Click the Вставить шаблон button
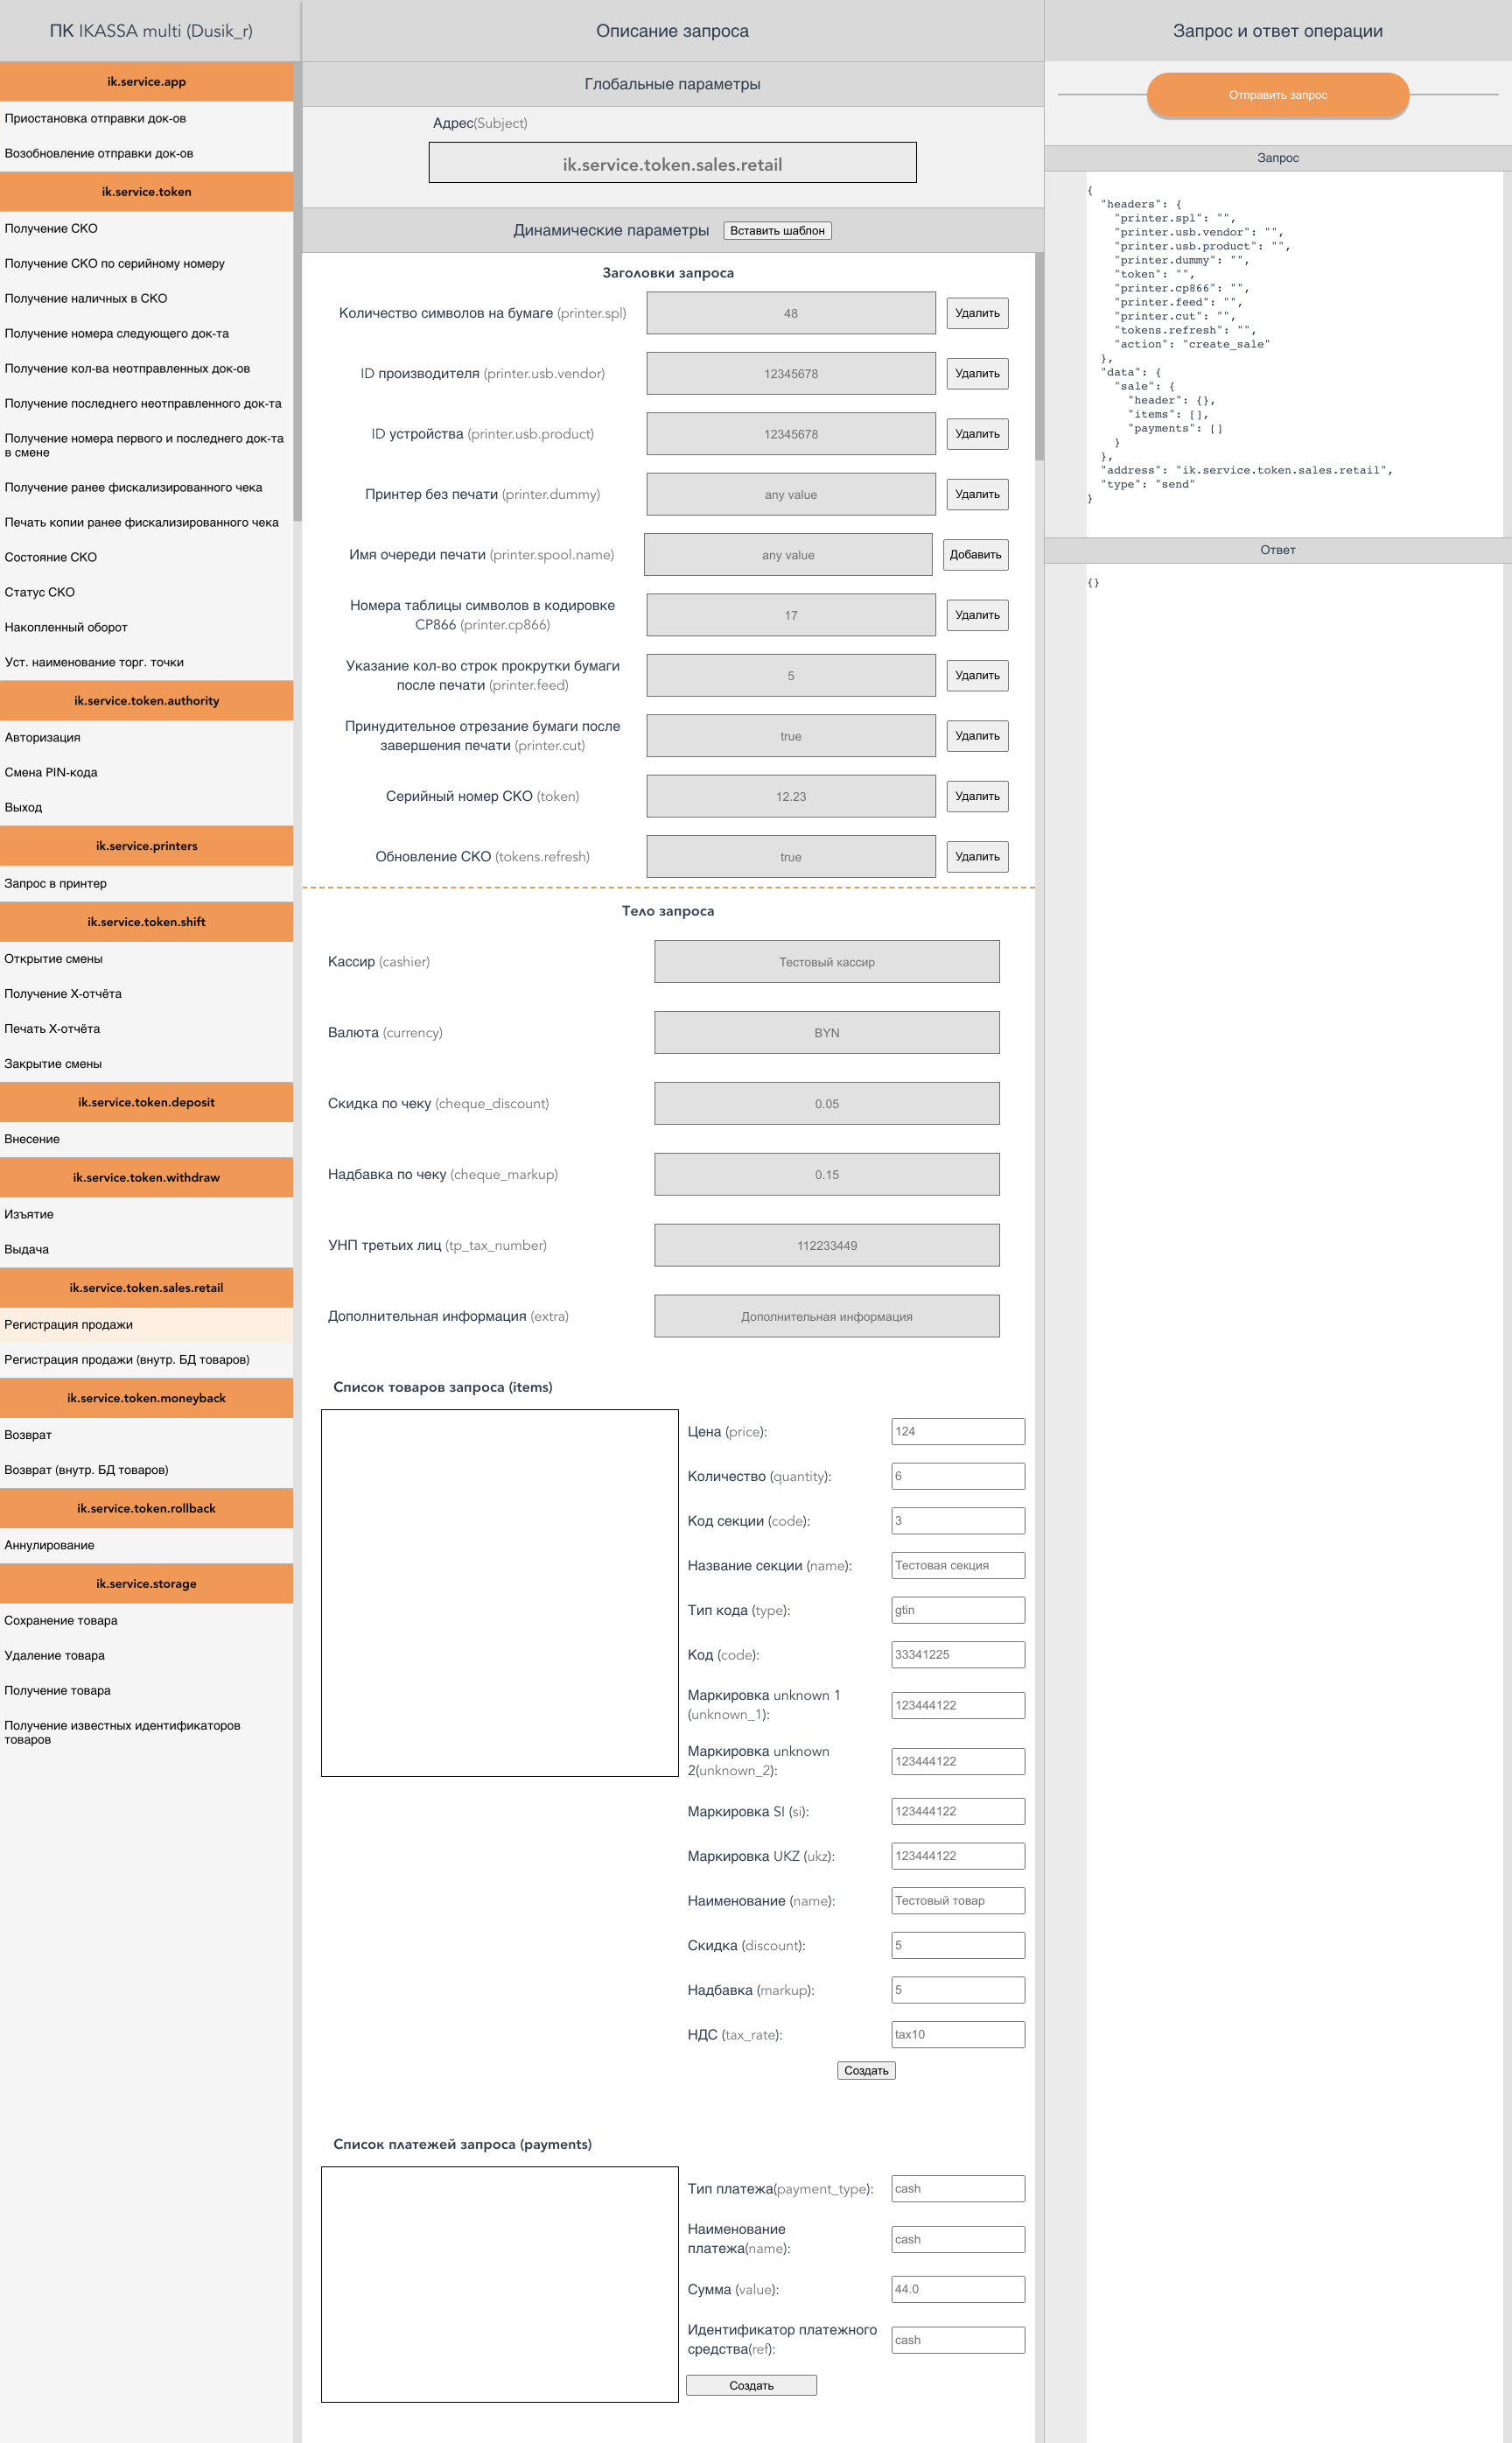1512x2443 pixels. click(x=777, y=230)
